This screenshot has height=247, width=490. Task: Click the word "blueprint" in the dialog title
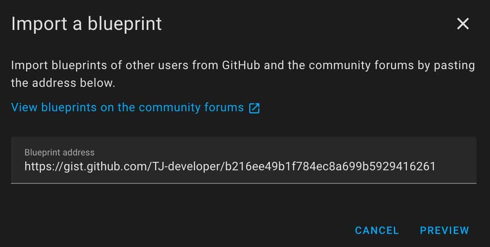125,24
